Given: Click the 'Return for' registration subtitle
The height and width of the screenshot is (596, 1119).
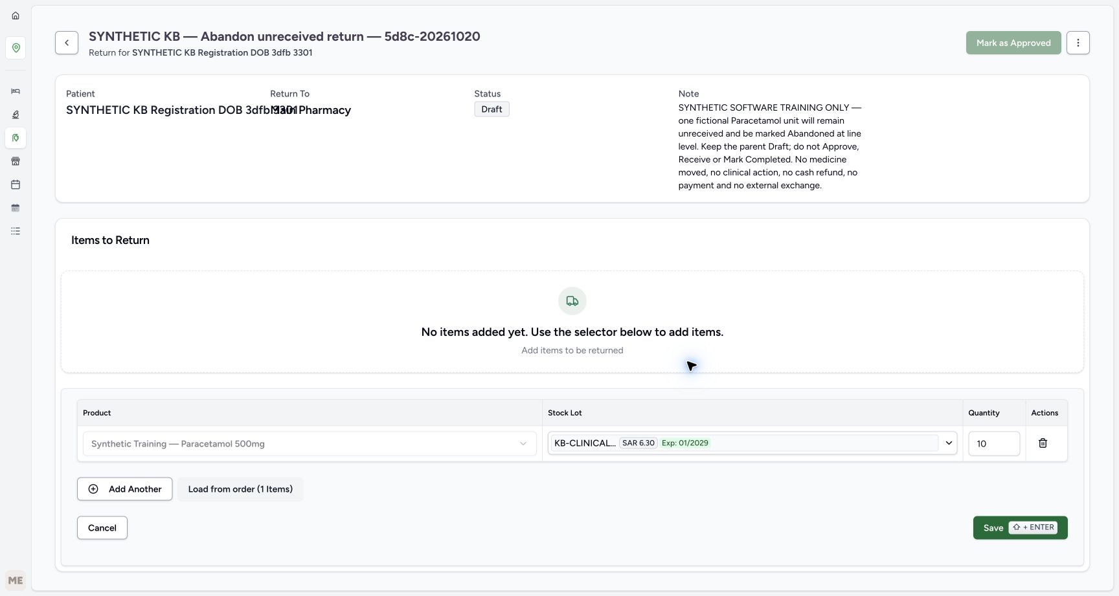Looking at the screenshot, I should coord(201,52).
